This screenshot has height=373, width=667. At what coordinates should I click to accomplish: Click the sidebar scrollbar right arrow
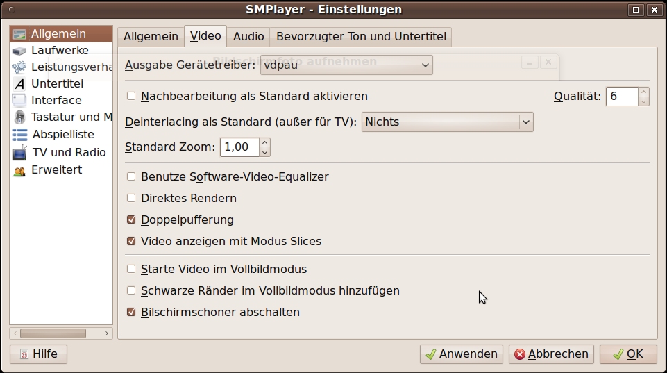coord(106,333)
